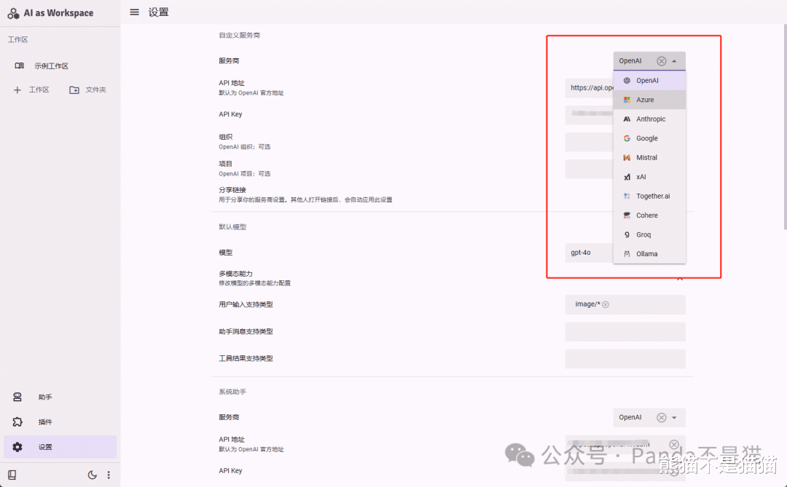
Task: Click the book icon beside 示例工作区
Action: 20,66
